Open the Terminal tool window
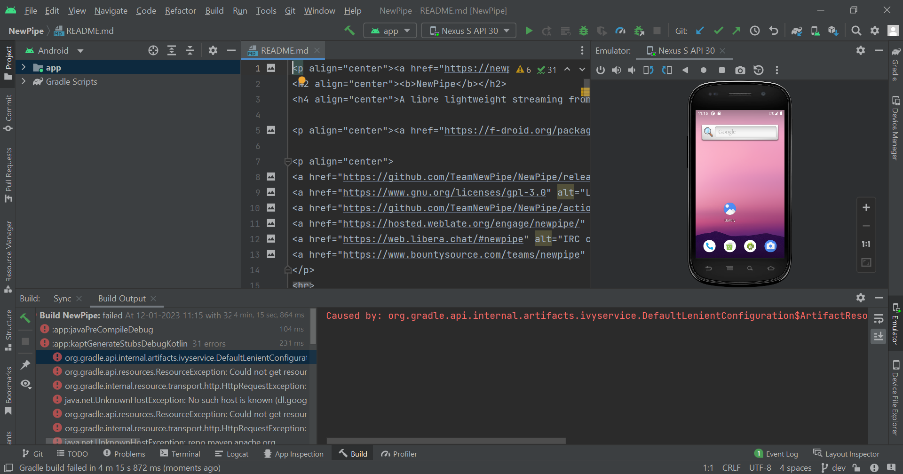Screen dimensions: 903x474 pyautogui.click(x=180, y=454)
